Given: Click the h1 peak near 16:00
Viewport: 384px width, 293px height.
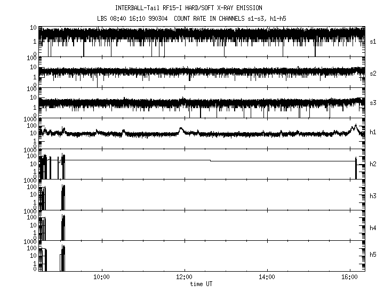Looking at the screenshot, I should 355,127.
